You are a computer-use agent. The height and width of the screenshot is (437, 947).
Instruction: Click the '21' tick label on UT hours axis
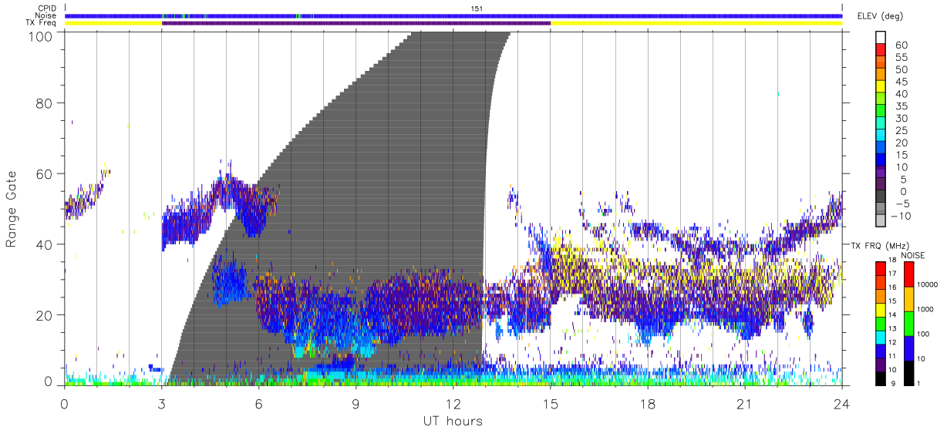(744, 404)
